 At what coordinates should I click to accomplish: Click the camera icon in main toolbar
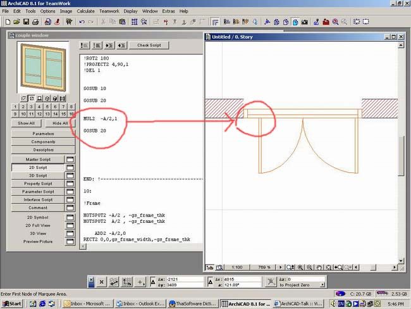[304, 22]
